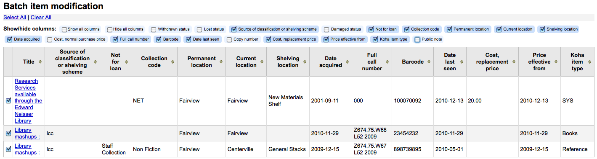Click the Select All link
Image resolution: width=597 pixels, height=159 pixels.
[15, 18]
